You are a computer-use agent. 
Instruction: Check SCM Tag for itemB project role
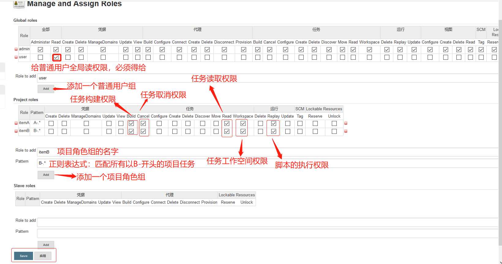pyautogui.click(x=300, y=131)
